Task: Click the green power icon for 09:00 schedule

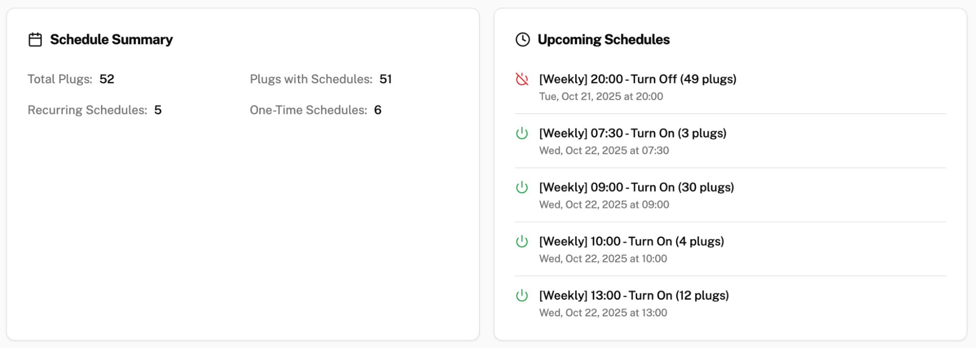Action: click(521, 187)
